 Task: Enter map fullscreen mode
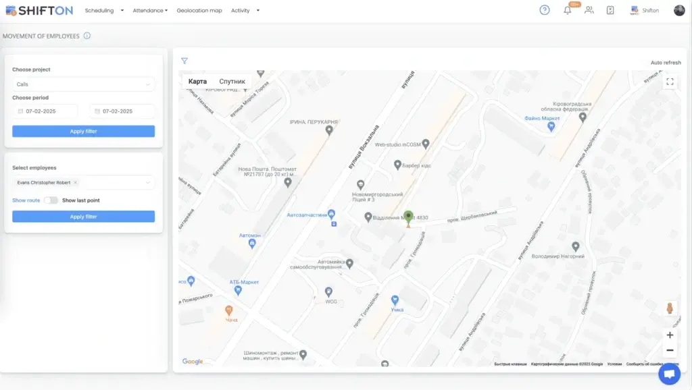pos(670,82)
